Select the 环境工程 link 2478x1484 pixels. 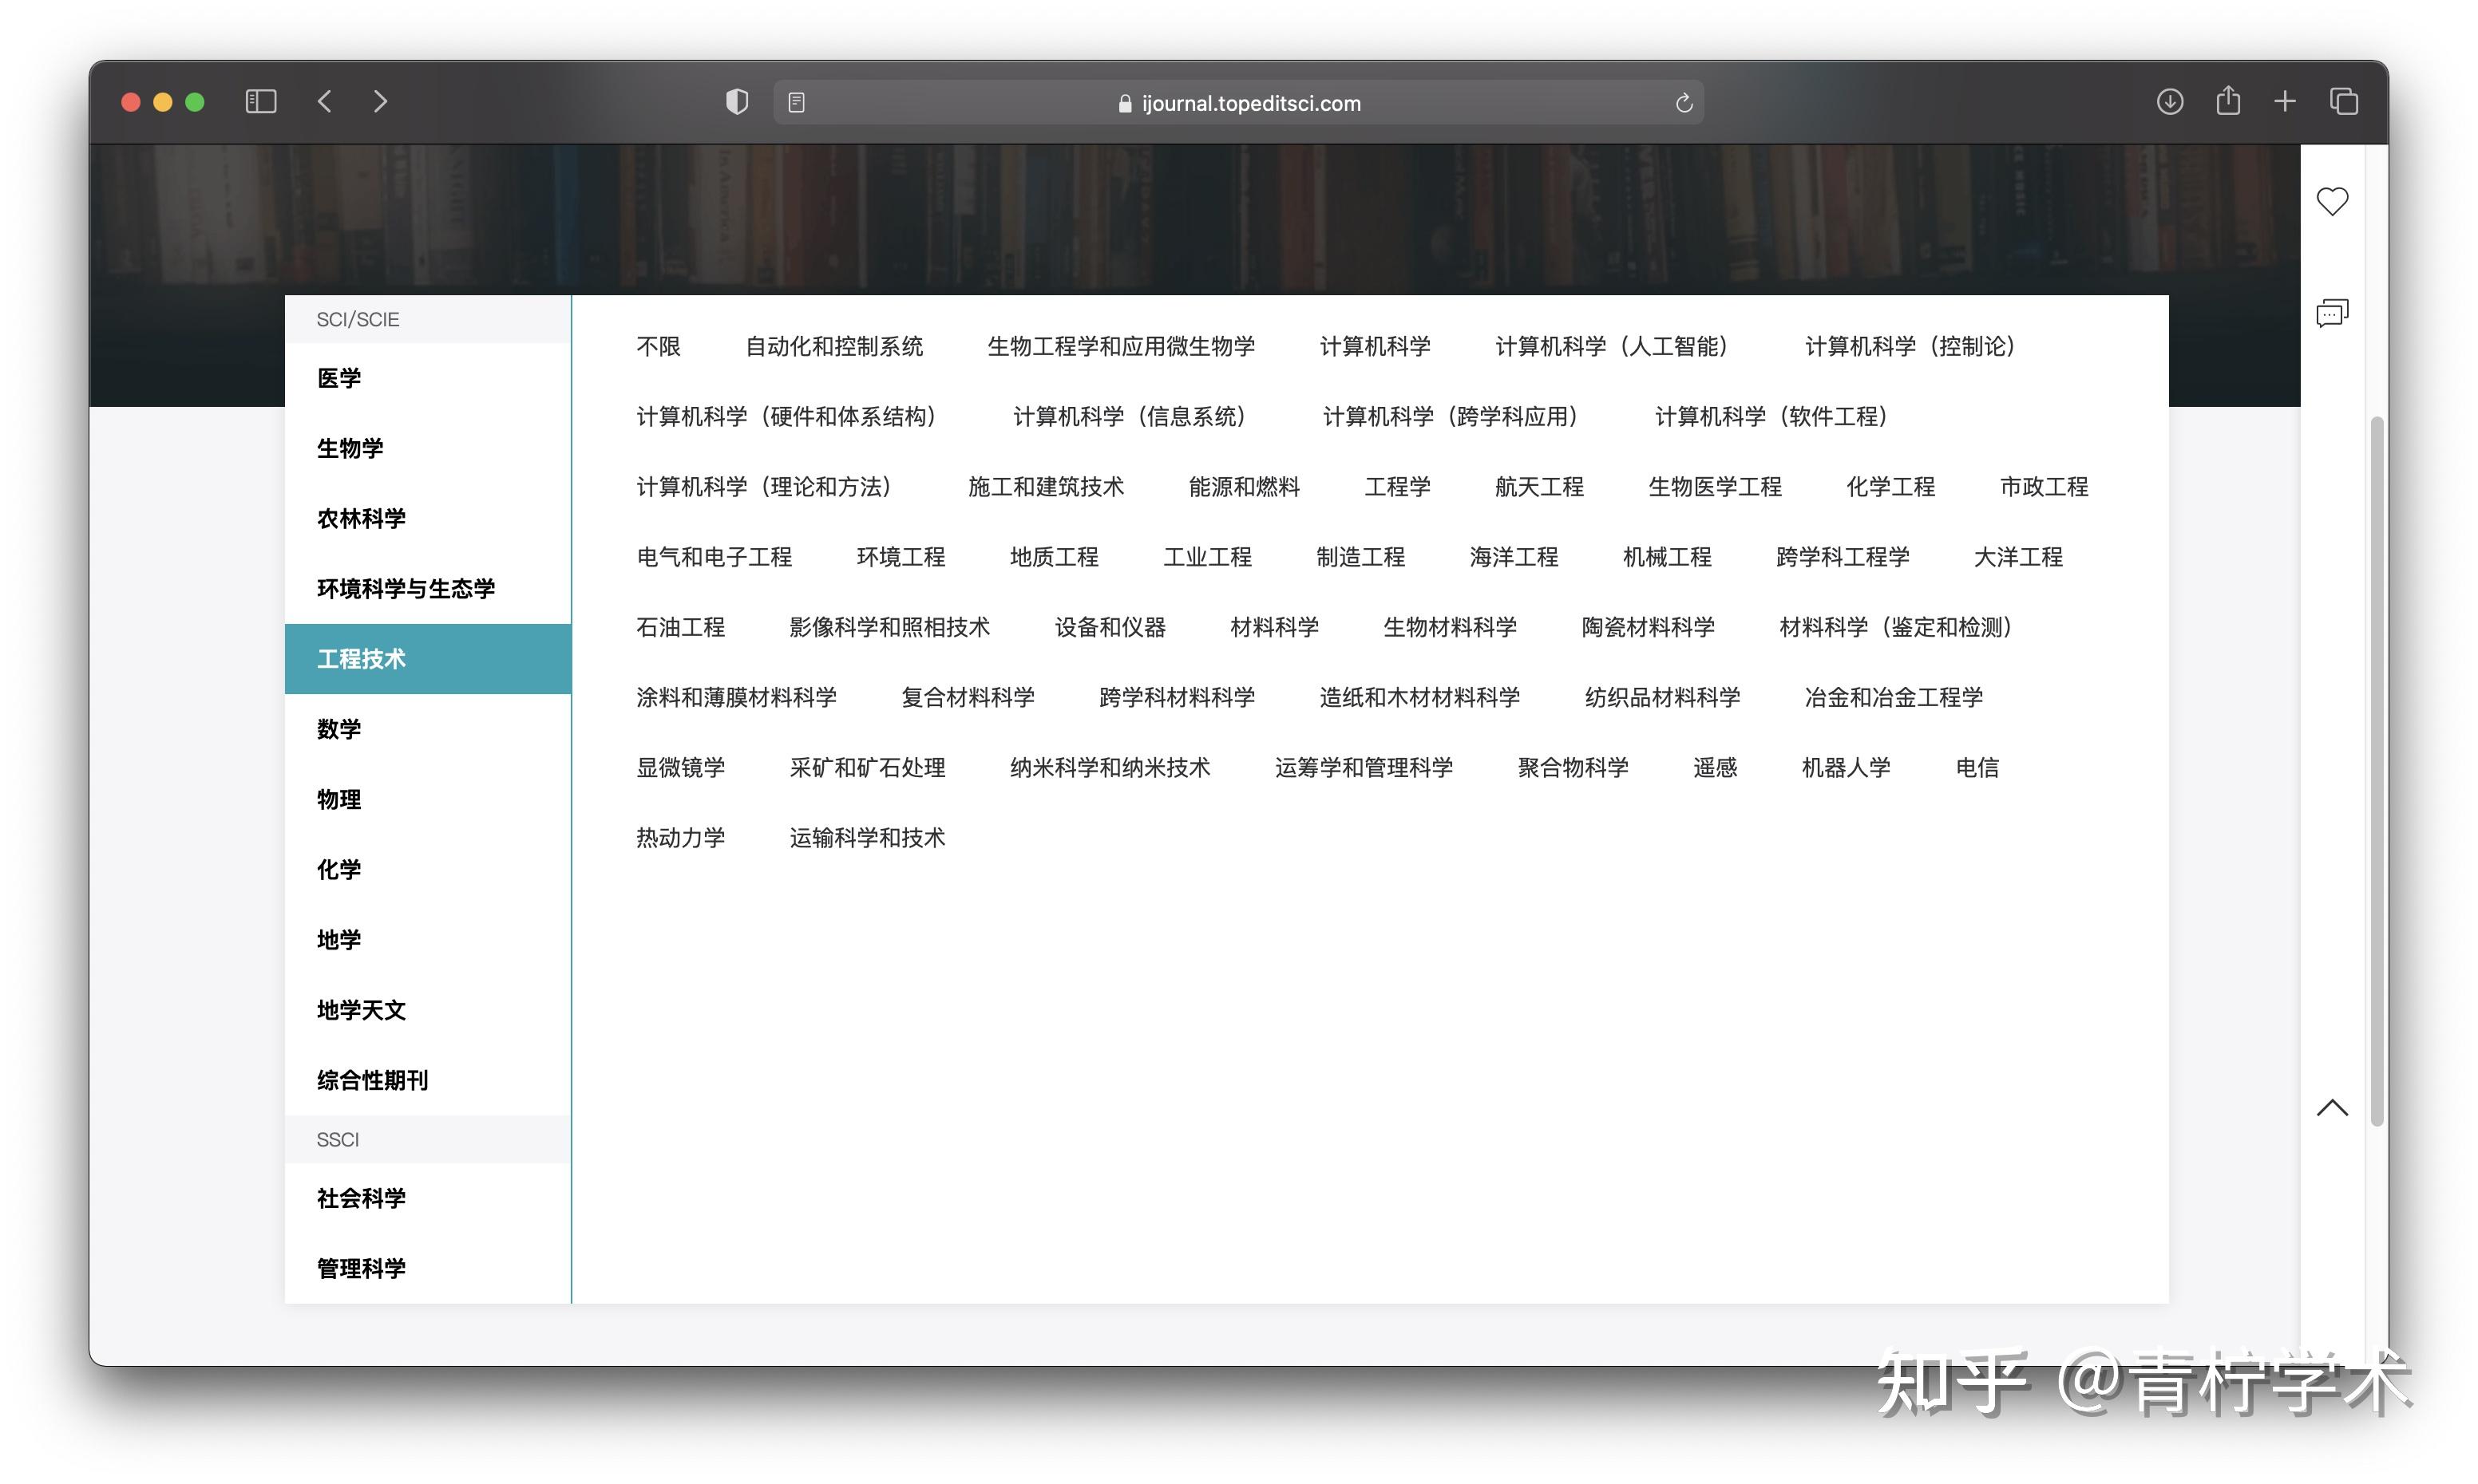900,557
